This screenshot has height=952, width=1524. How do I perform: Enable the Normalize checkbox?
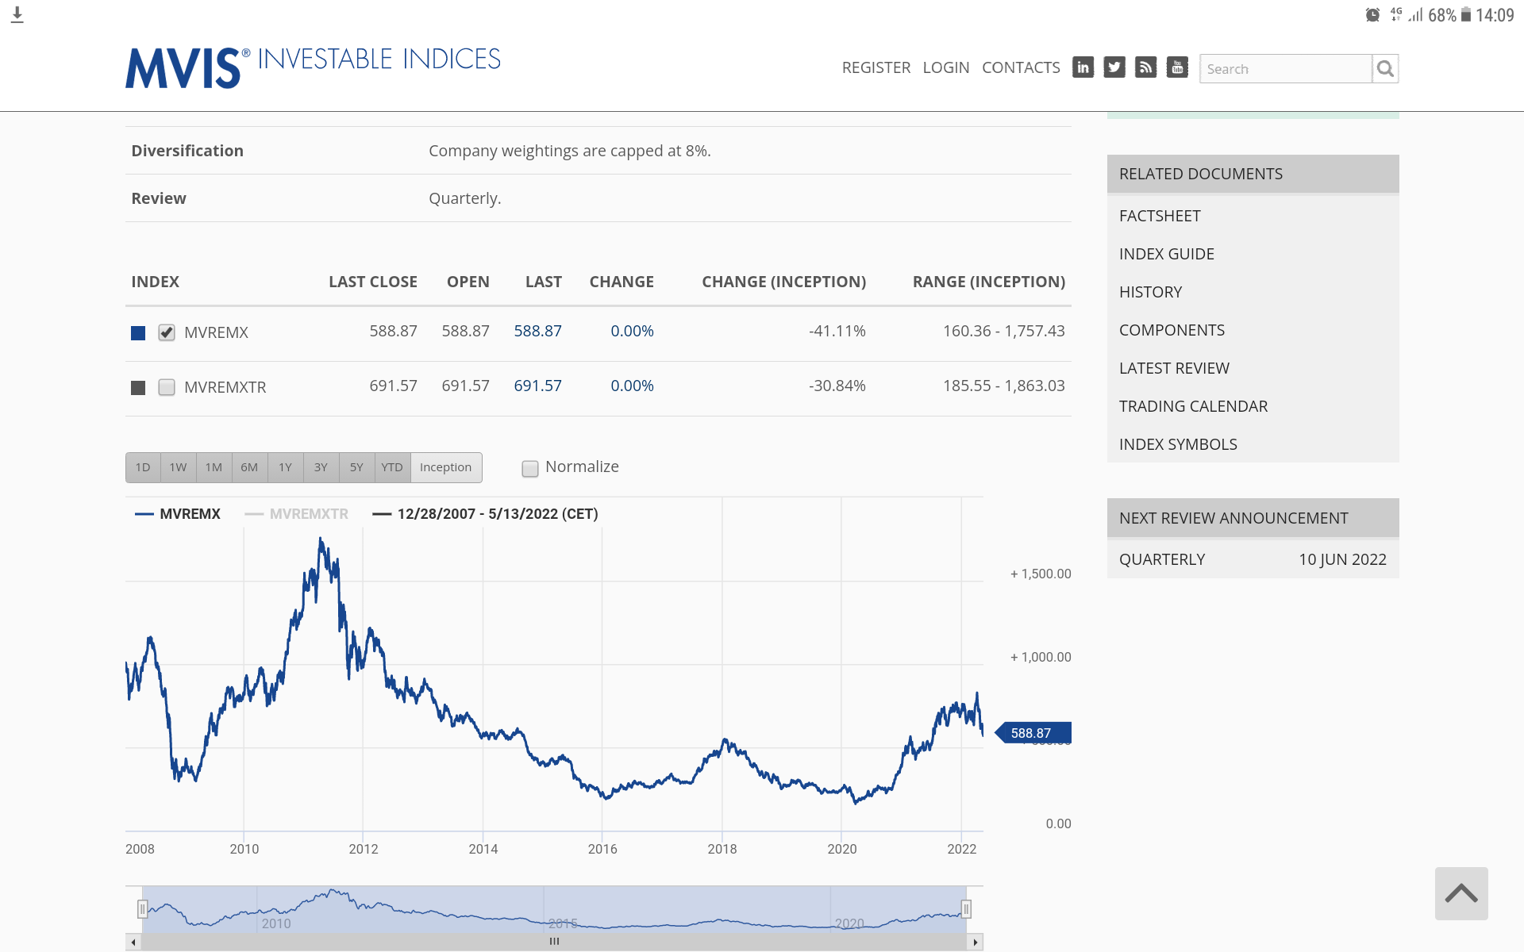[x=530, y=468]
